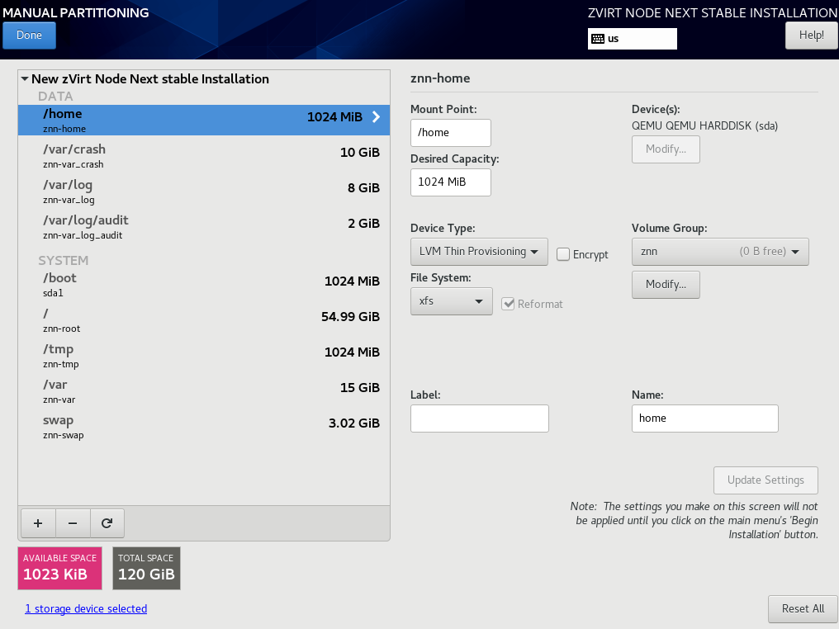Screen dimensions: 839x629
Task: Open the File System xfs dropdown
Action: point(451,301)
